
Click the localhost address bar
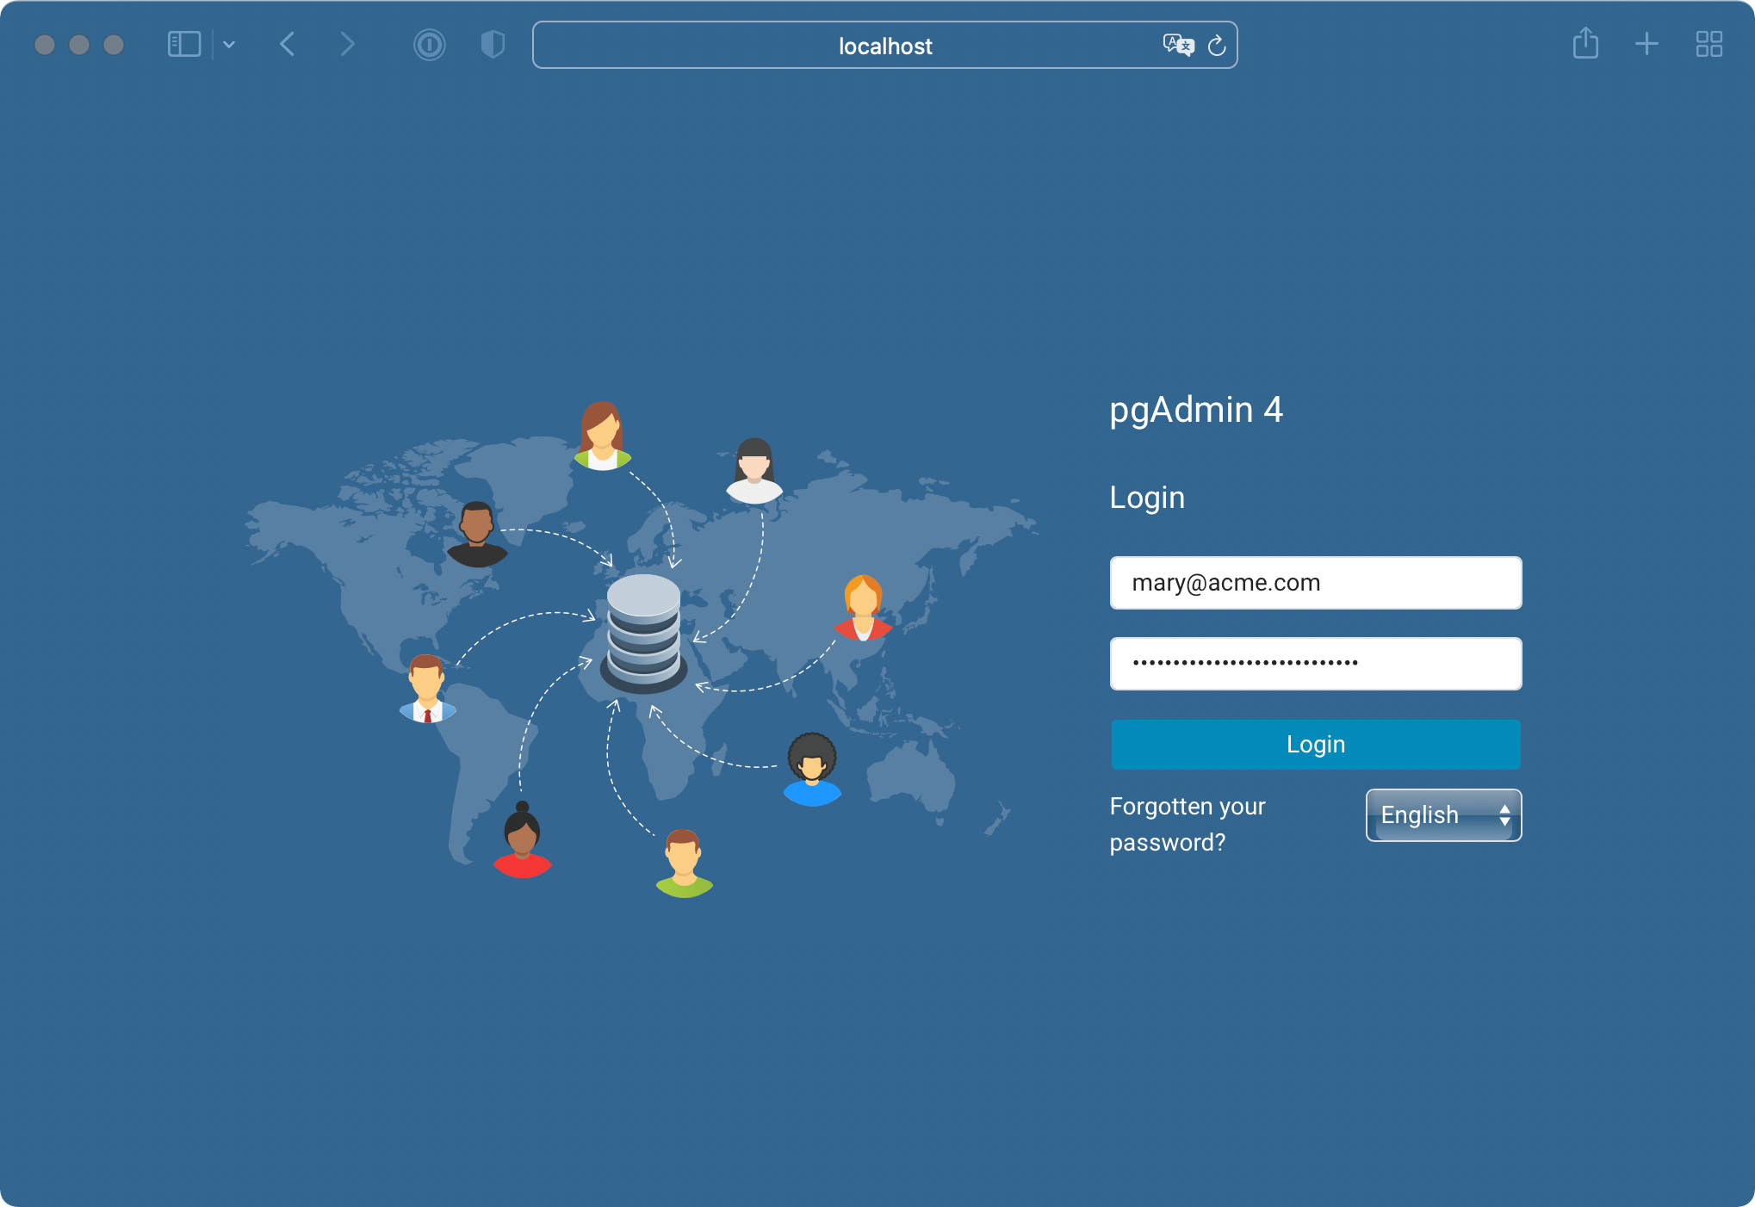[884, 46]
